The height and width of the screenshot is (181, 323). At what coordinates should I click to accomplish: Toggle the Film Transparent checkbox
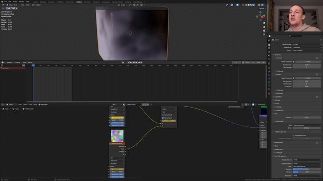[277, 132]
